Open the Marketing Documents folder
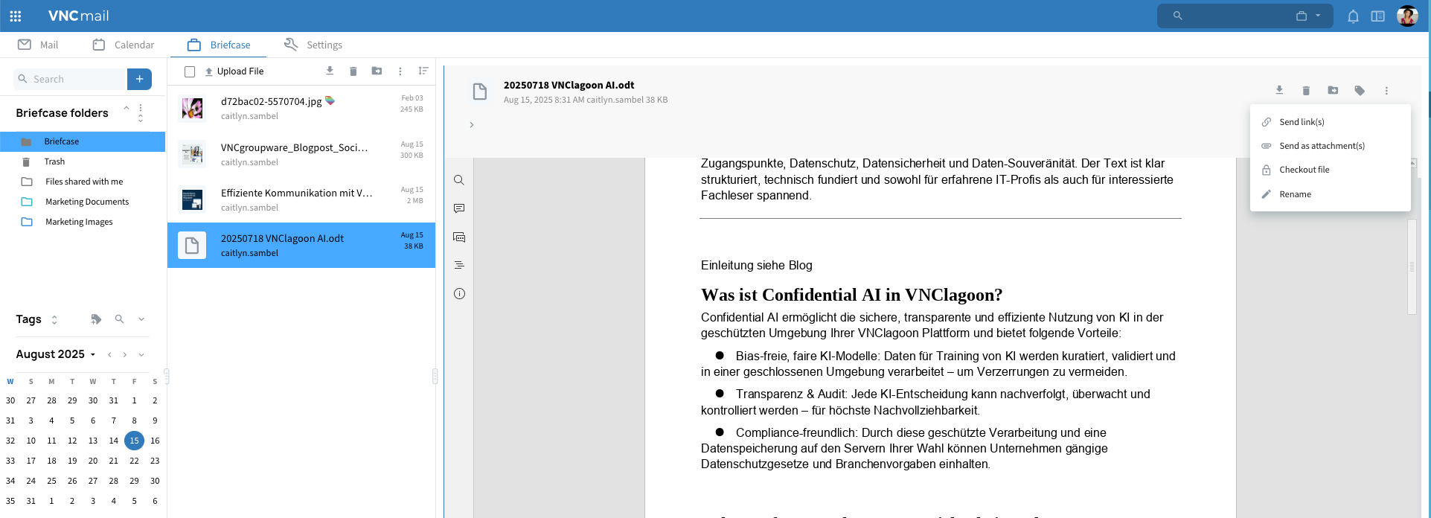This screenshot has height=518, width=1431. (83, 202)
